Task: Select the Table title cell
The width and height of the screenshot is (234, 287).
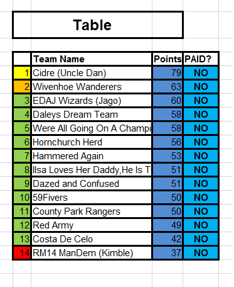Action: pos(98,25)
